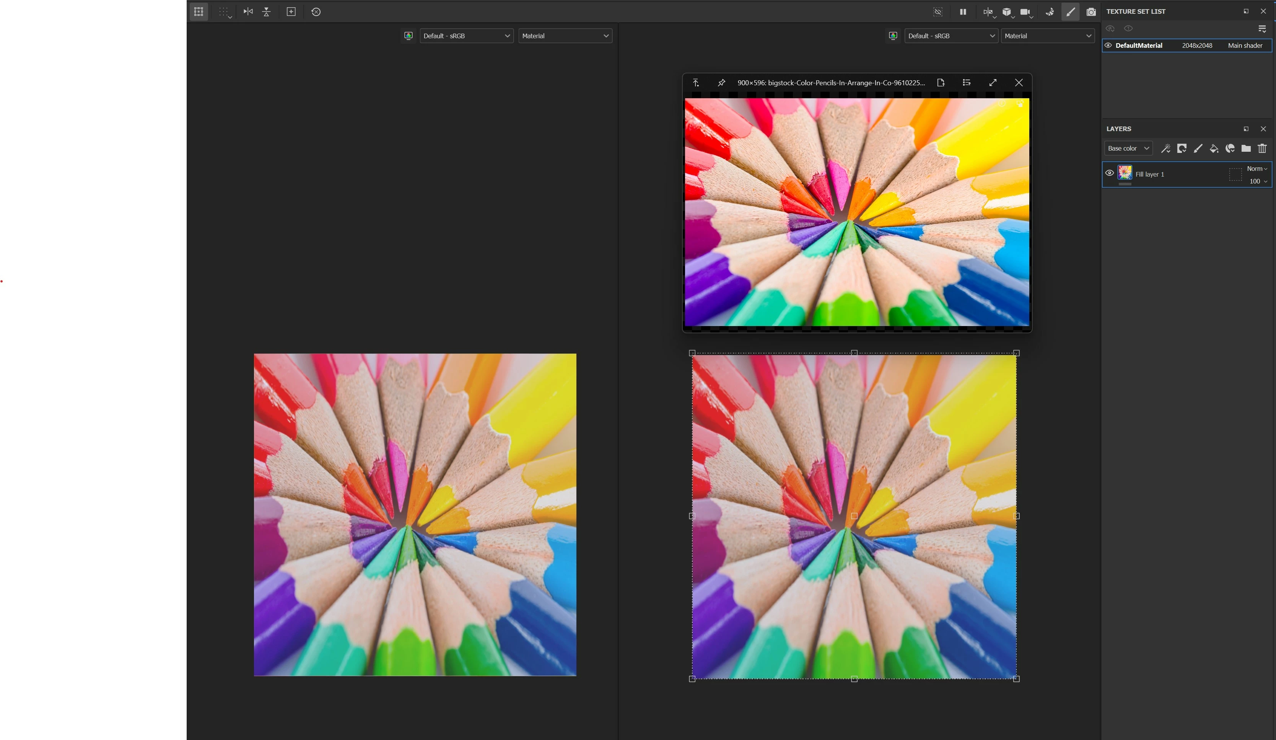
Task: Click the reset transformation icon
Action: pyautogui.click(x=316, y=11)
